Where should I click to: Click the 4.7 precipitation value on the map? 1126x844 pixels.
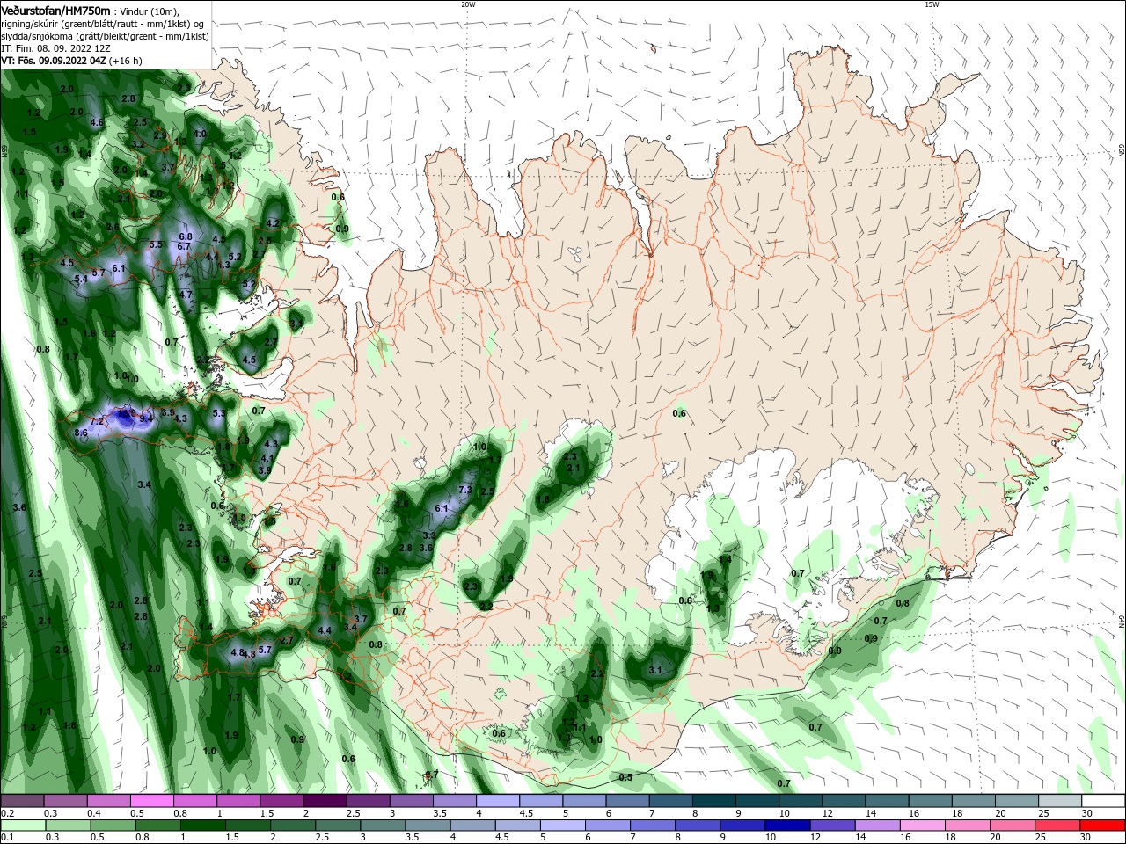[x=186, y=295]
